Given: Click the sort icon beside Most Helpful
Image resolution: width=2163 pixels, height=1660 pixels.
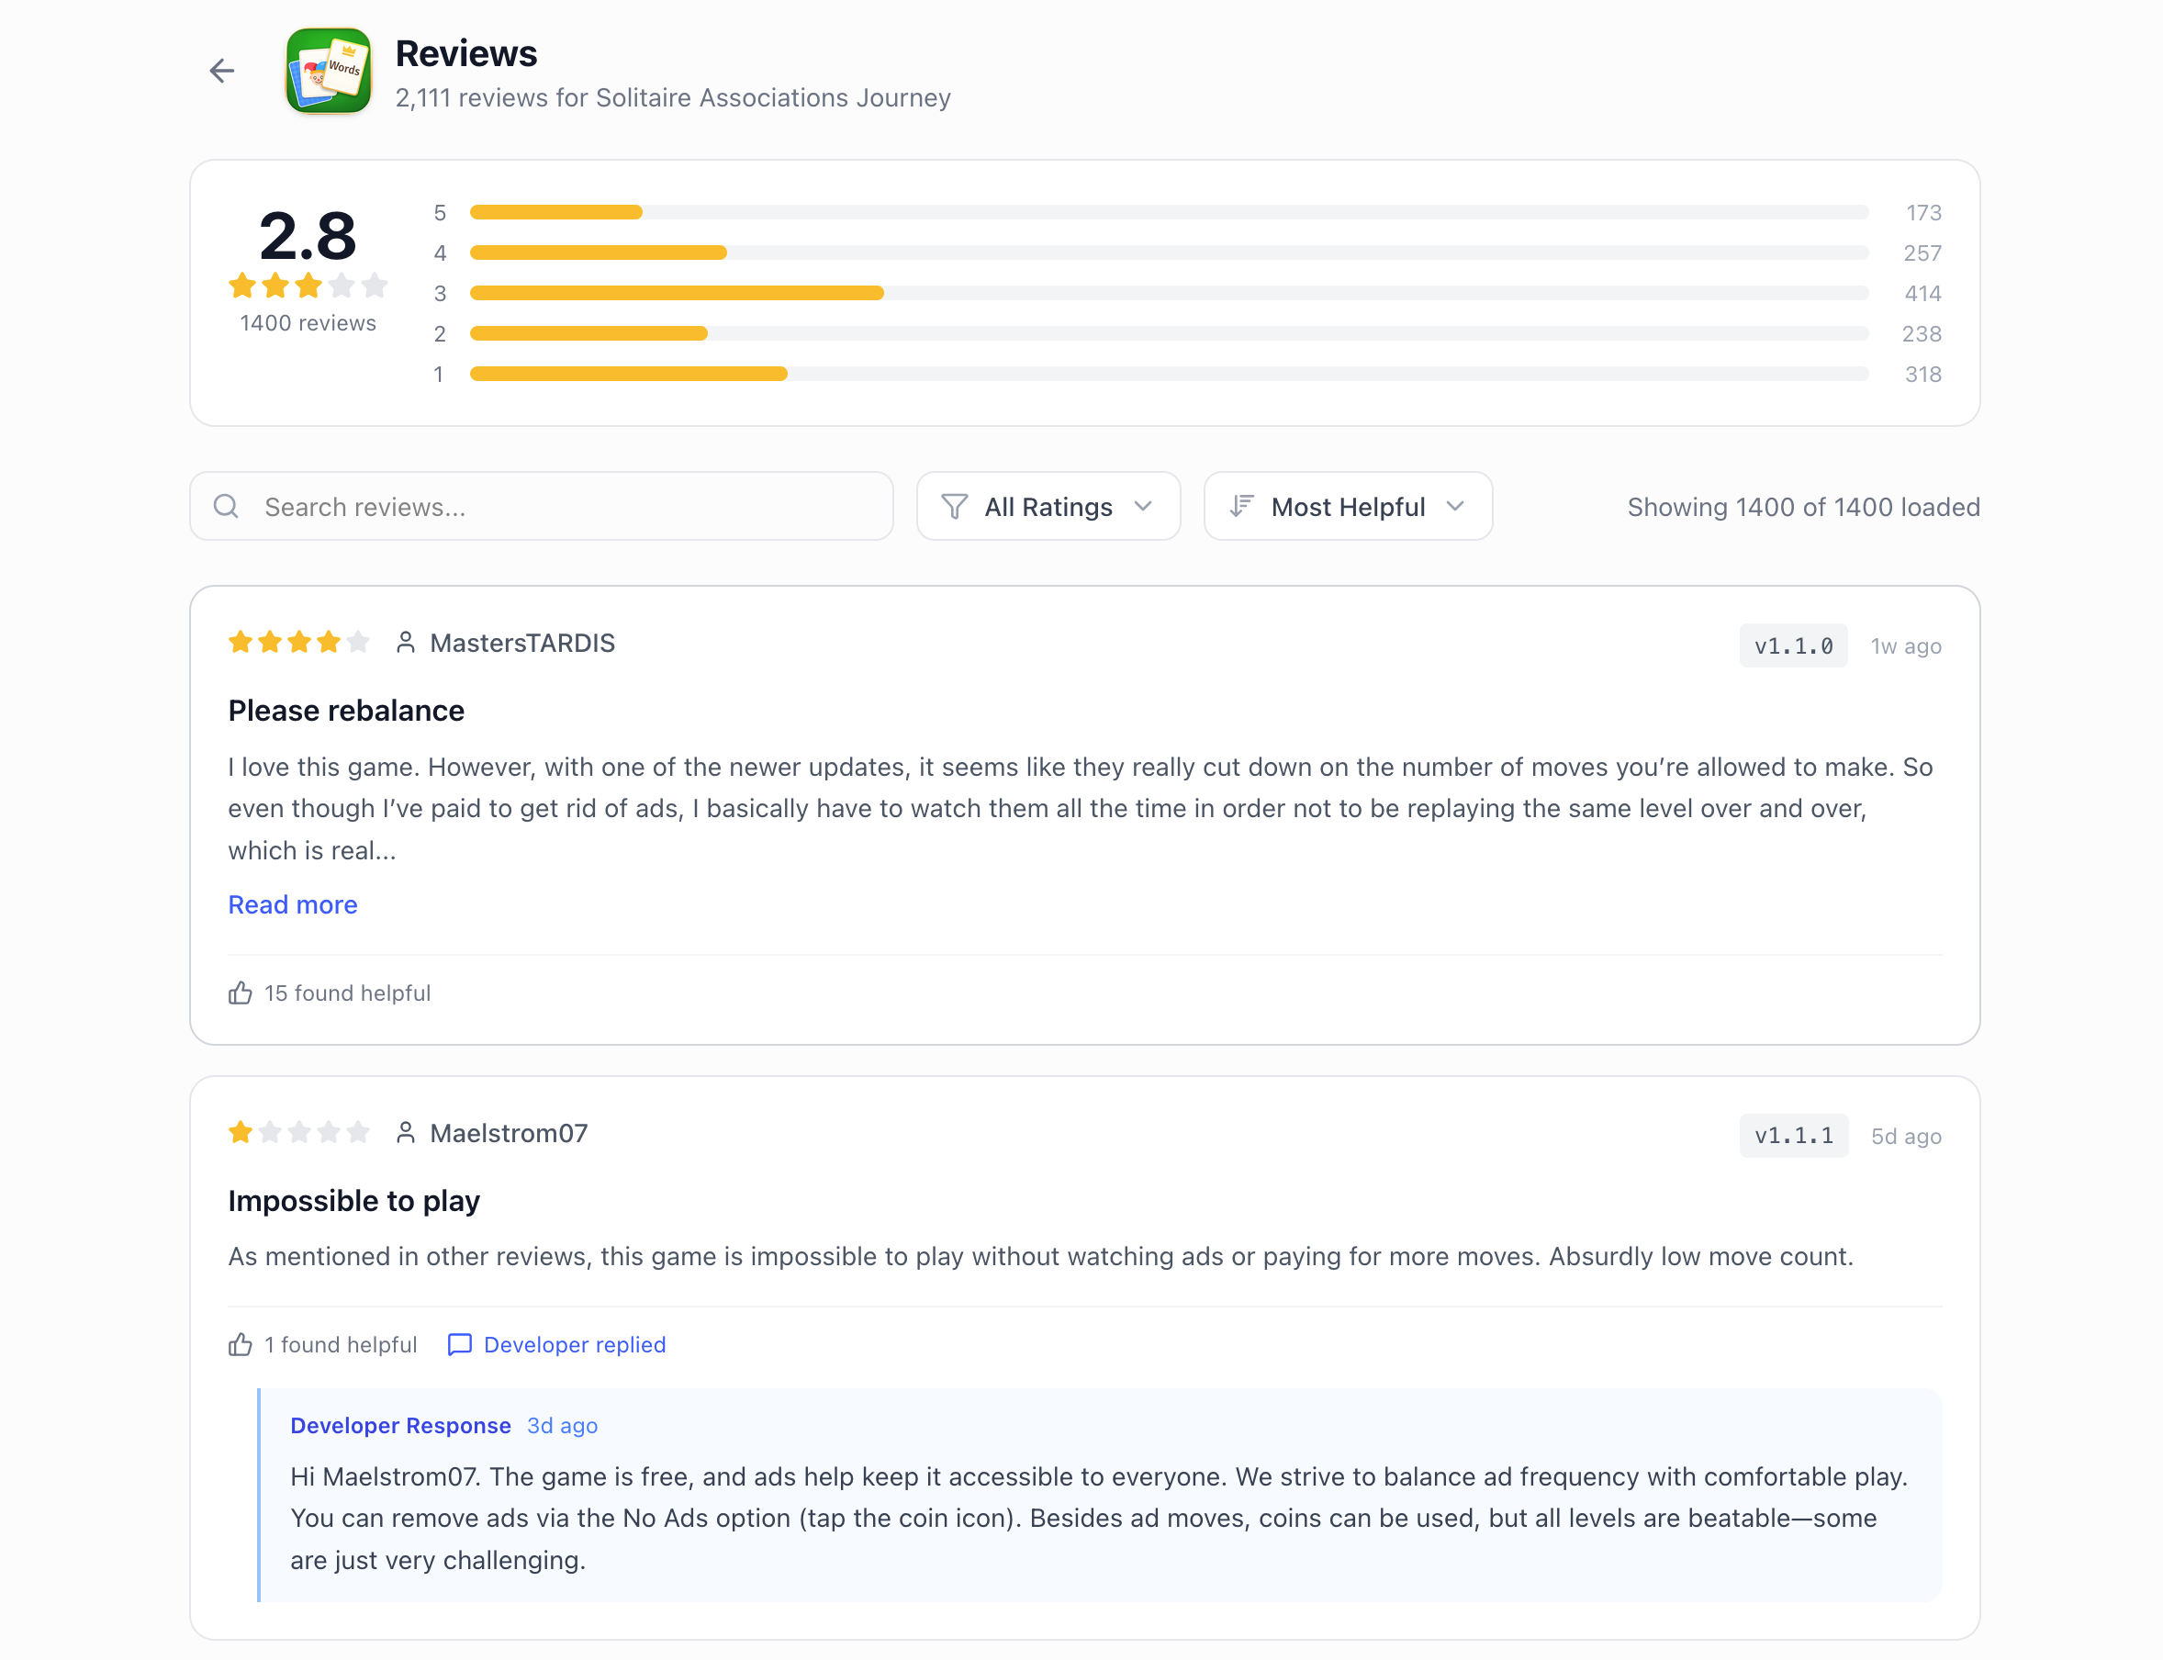Looking at the screenshot, I should [1242, 506].
